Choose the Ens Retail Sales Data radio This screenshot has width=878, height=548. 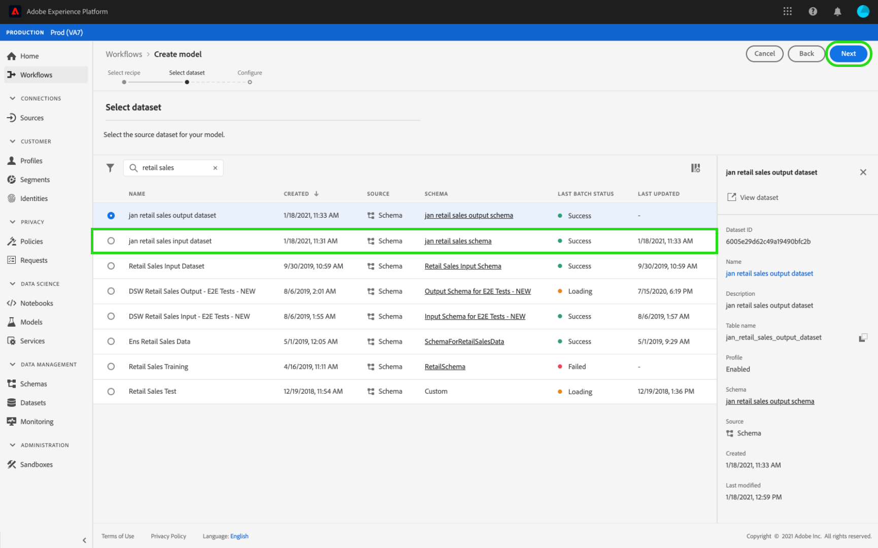111,341
